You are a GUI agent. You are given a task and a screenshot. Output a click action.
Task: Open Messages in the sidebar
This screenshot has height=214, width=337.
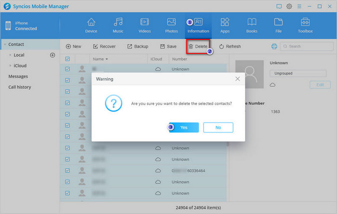(x=18, y=76)
